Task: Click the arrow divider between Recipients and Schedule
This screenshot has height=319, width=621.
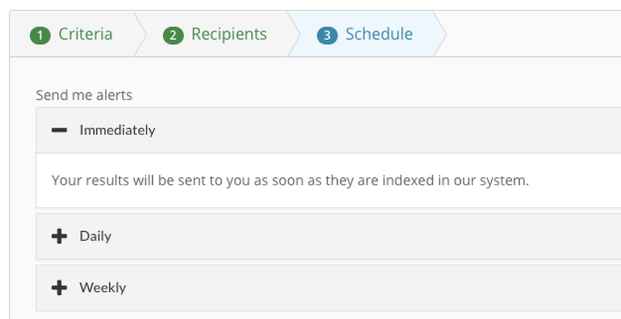Action: (294, 34)
